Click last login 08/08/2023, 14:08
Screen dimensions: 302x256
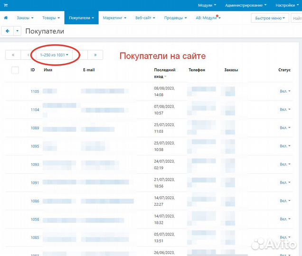tap(164, 91)
